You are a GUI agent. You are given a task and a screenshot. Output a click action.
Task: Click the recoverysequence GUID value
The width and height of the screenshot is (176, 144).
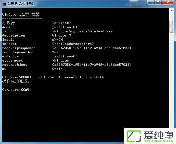click(92, 48)
